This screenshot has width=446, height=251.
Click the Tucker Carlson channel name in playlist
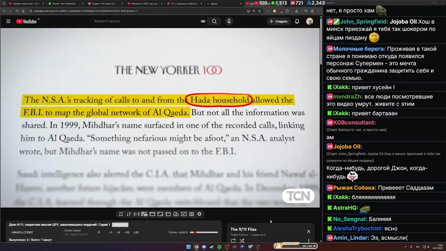tap(239, 235)
